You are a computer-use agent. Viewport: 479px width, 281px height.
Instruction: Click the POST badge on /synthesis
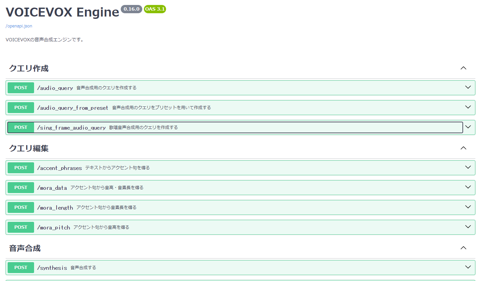[21, 267]
